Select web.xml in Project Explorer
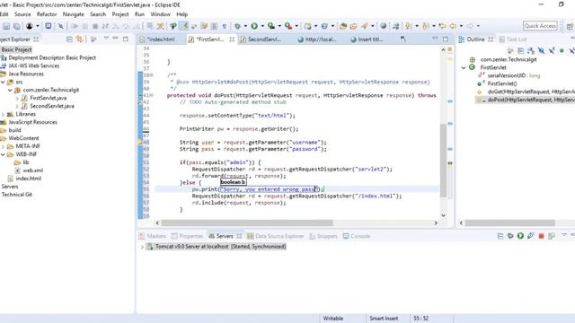The image size is (575, 323). click(x=32, y=170)
